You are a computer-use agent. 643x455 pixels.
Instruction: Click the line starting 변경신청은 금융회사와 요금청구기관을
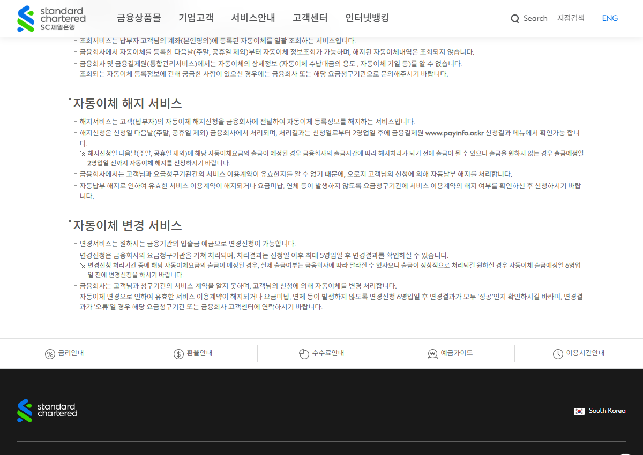pyautogui.click(x=264, y=255)
